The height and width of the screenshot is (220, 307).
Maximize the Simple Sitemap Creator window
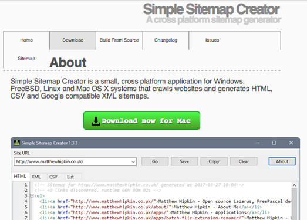(274, 143)
